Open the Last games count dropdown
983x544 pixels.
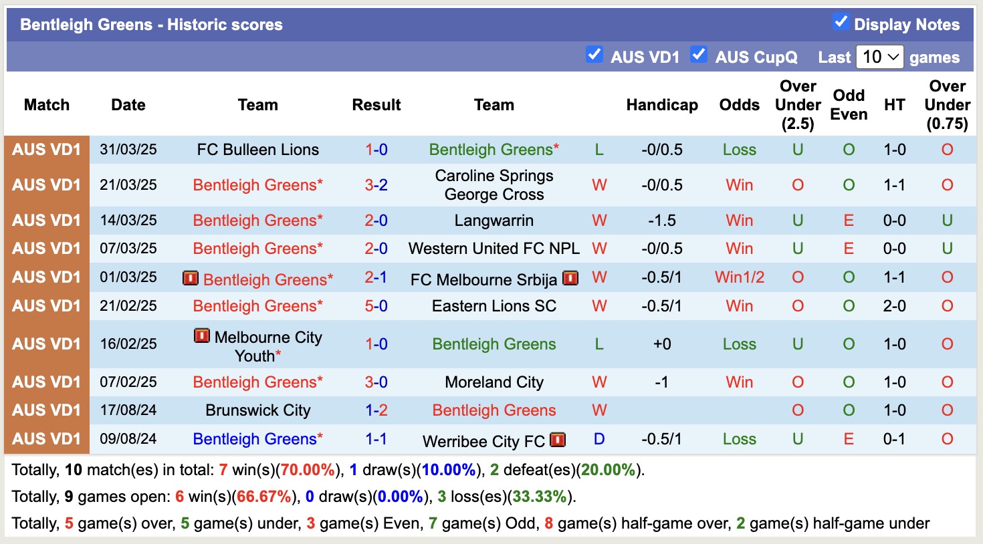pyautogui.click(x=879, y=57)
